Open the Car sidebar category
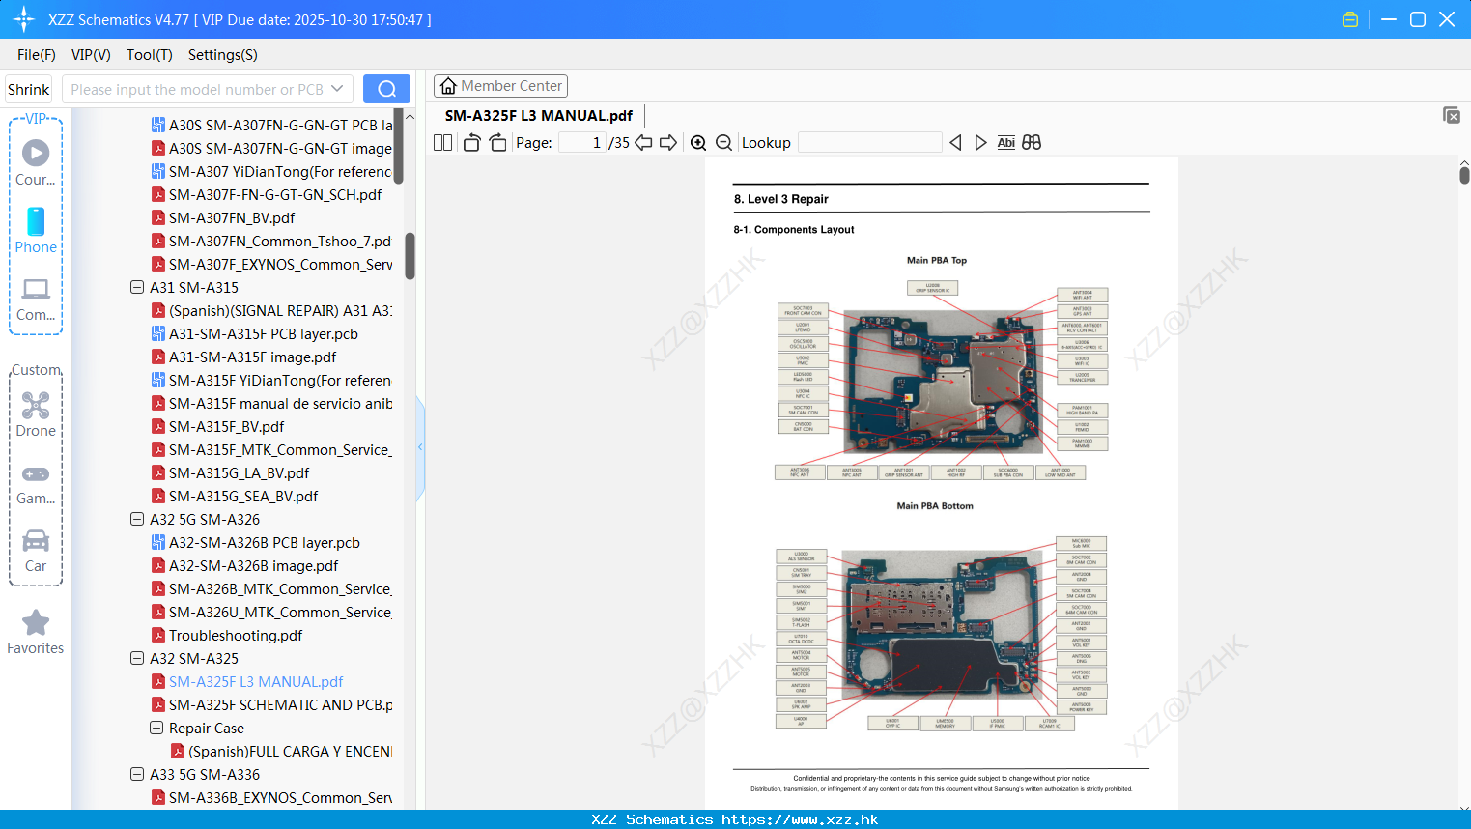This screenshot has width=1471, height=829. (x=36, y=551)
